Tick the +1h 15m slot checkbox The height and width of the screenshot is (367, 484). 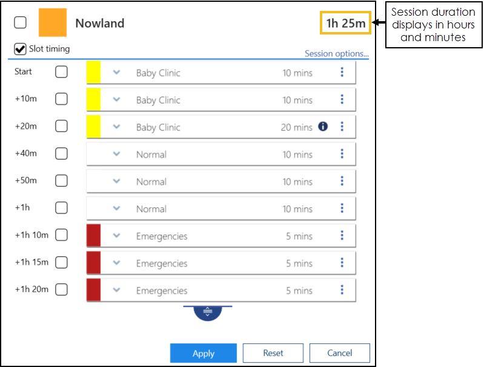pos(61,262)
